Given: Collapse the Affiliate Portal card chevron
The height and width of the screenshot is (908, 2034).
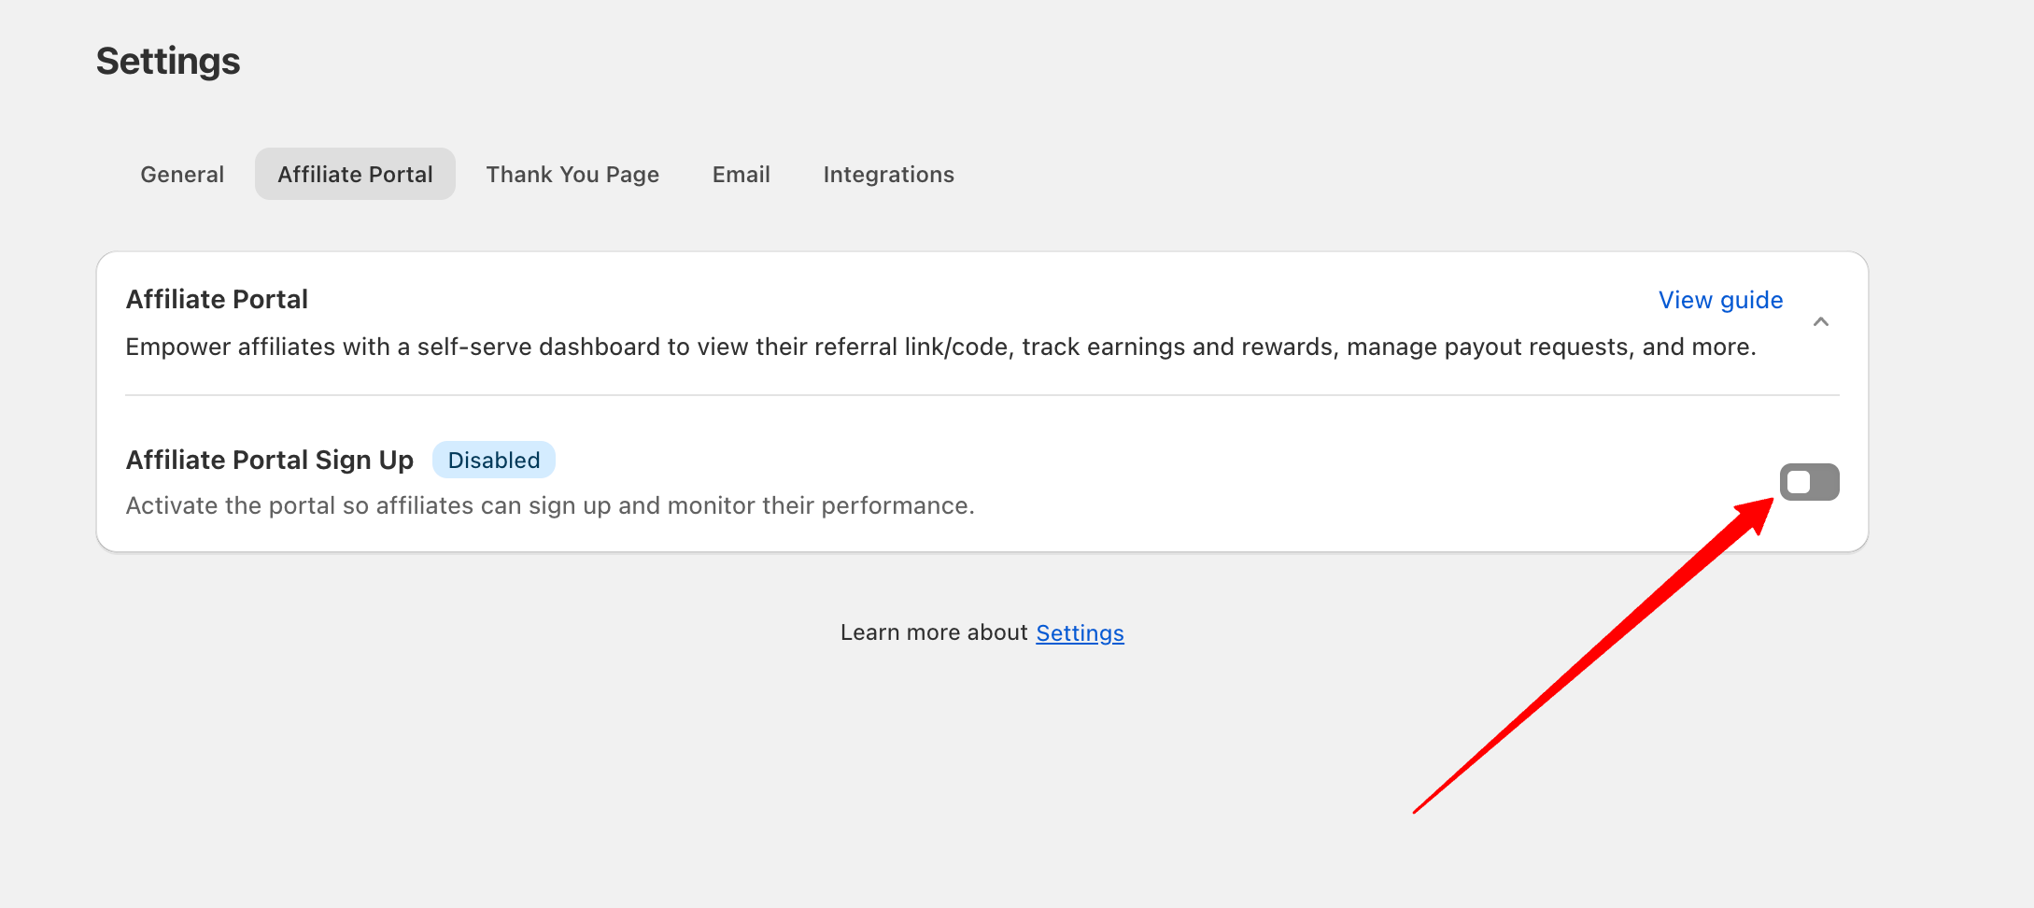Looking at the screenshot, I should (x=1820, y=322).
